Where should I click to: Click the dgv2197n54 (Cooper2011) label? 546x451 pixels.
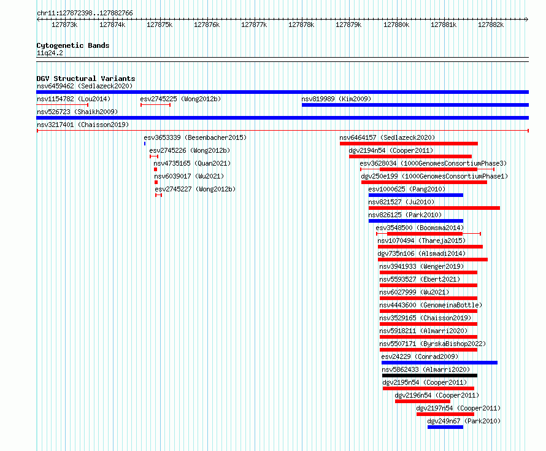pos(458,408)
